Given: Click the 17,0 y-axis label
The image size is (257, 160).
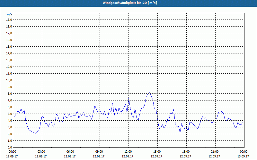Looking at the screenshot, I should click(9, 33).
